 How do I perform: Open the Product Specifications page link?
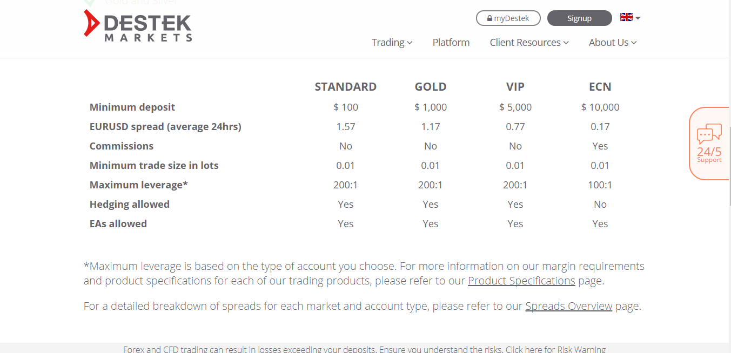pyautogui.click(x=521, y=280)
